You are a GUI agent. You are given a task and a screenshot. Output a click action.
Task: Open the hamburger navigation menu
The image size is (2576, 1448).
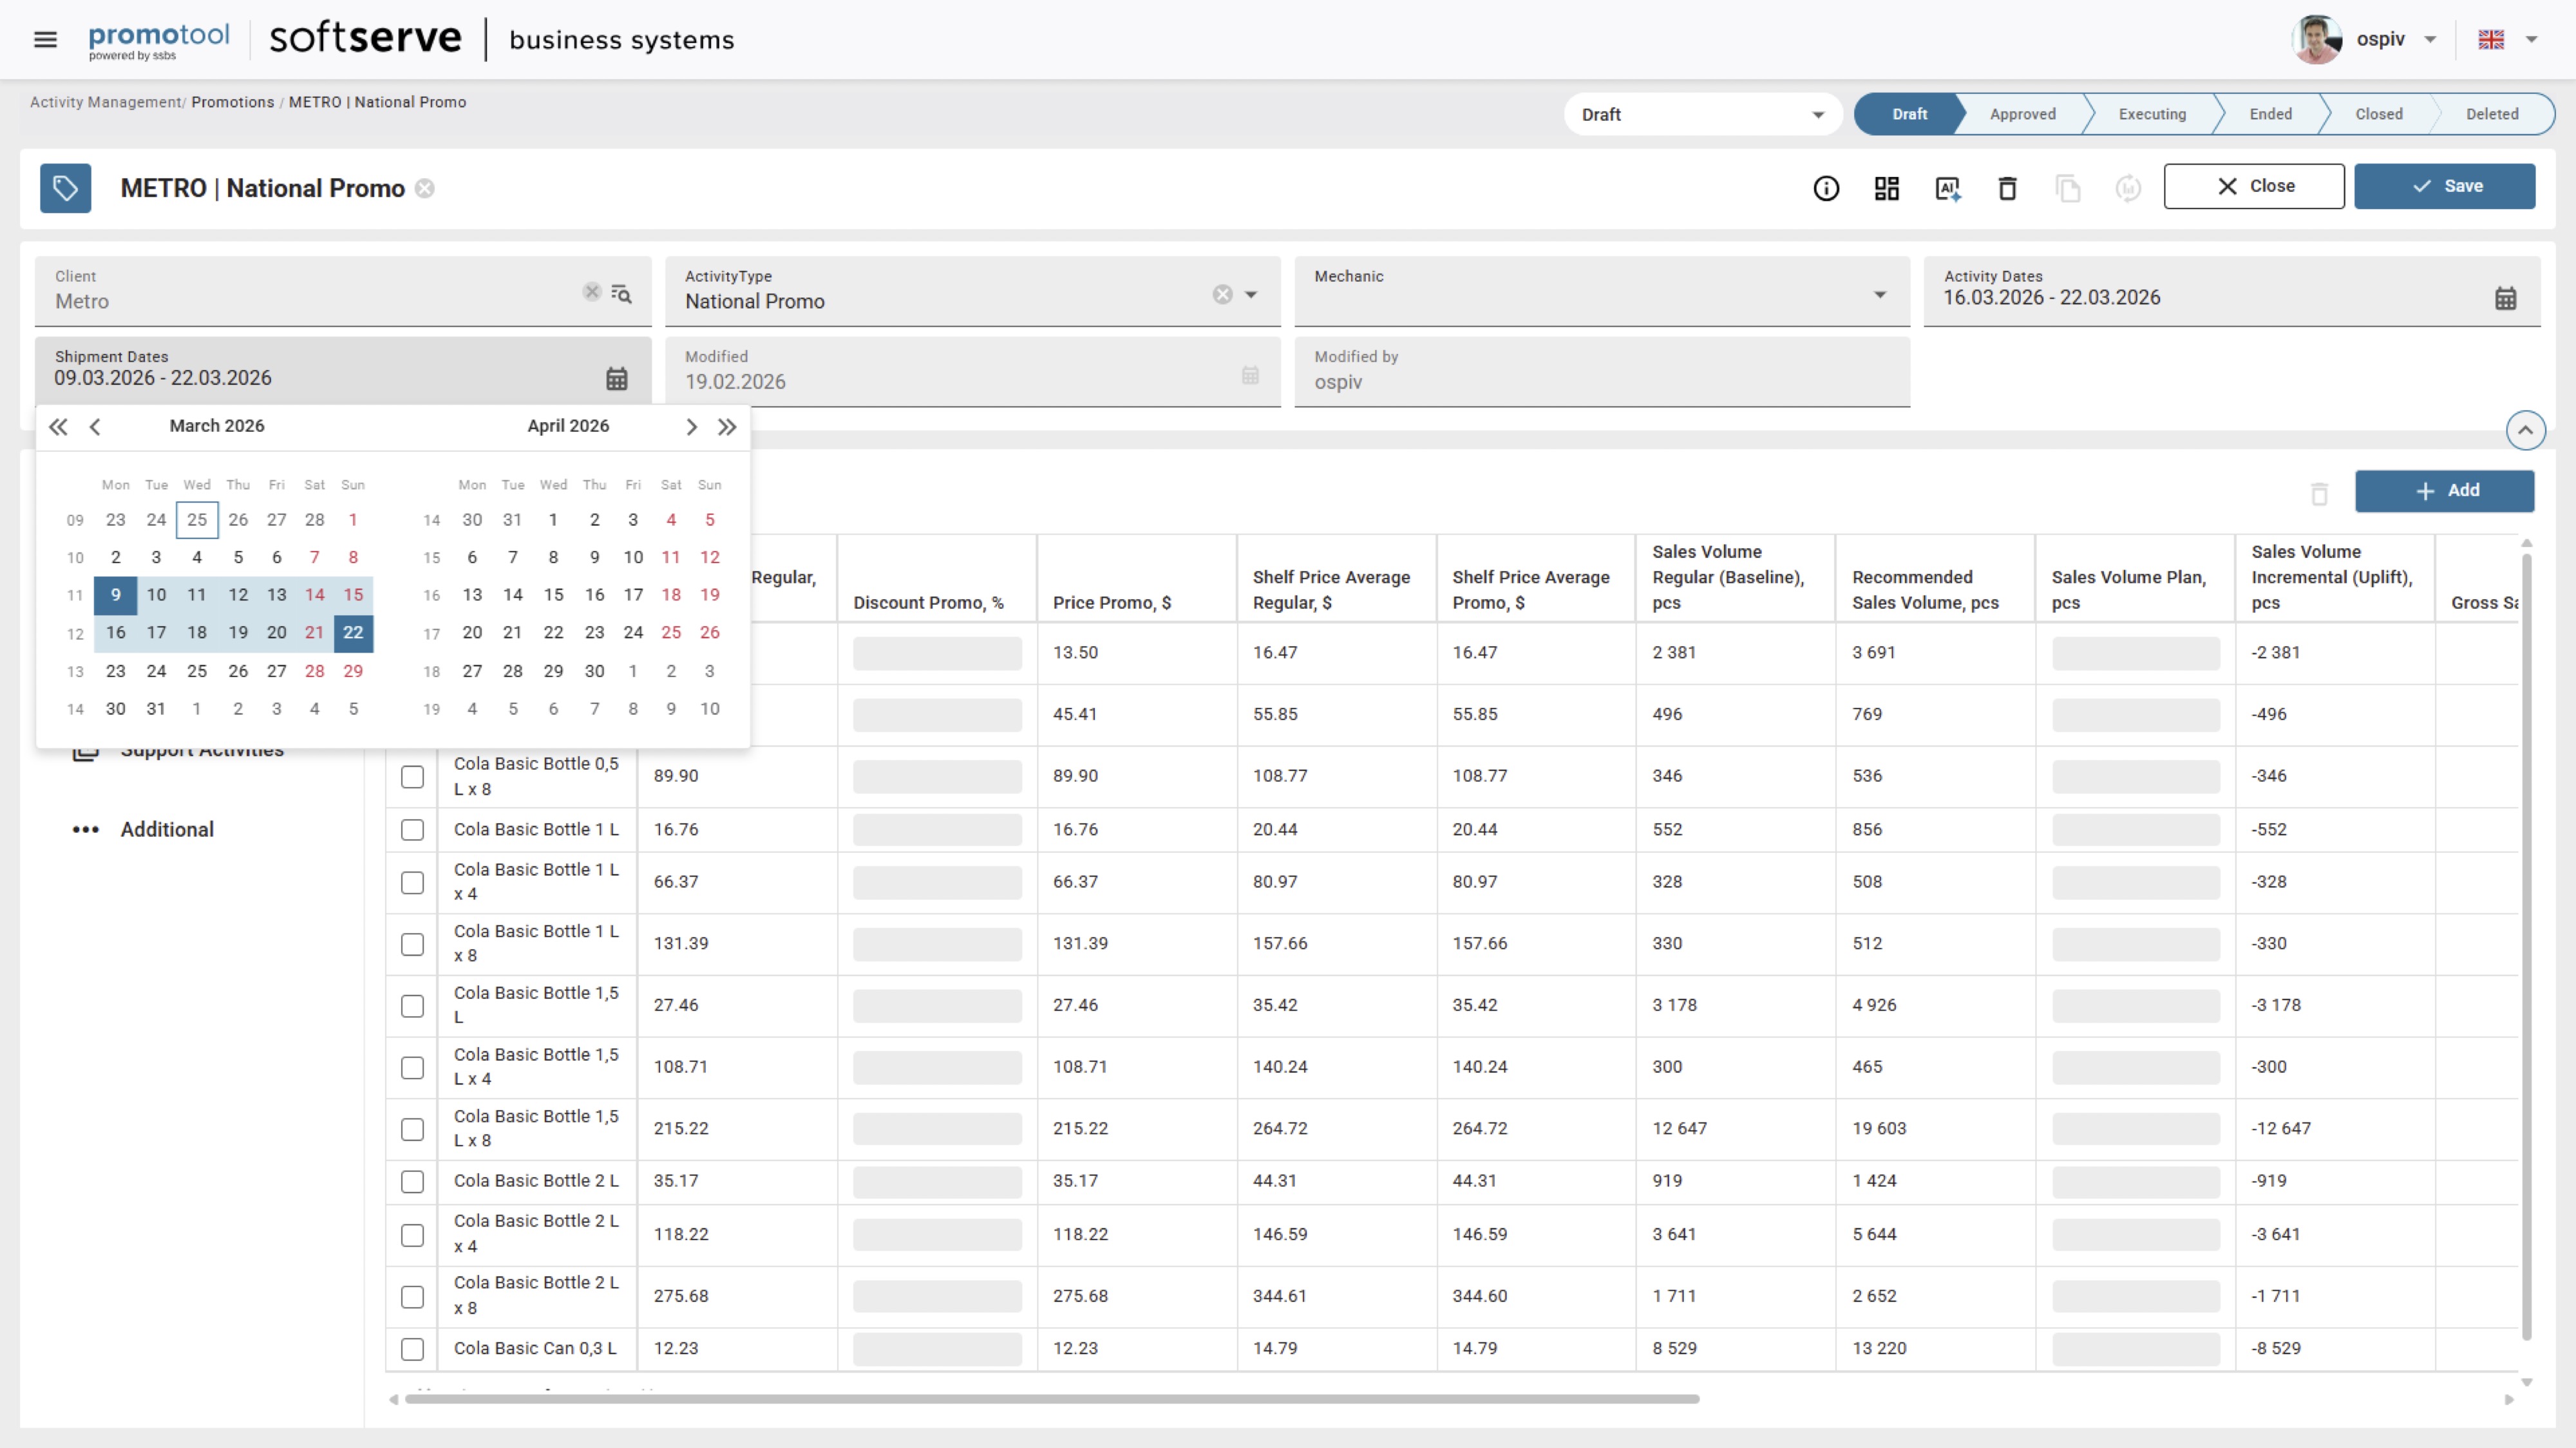tap(45, 39)
